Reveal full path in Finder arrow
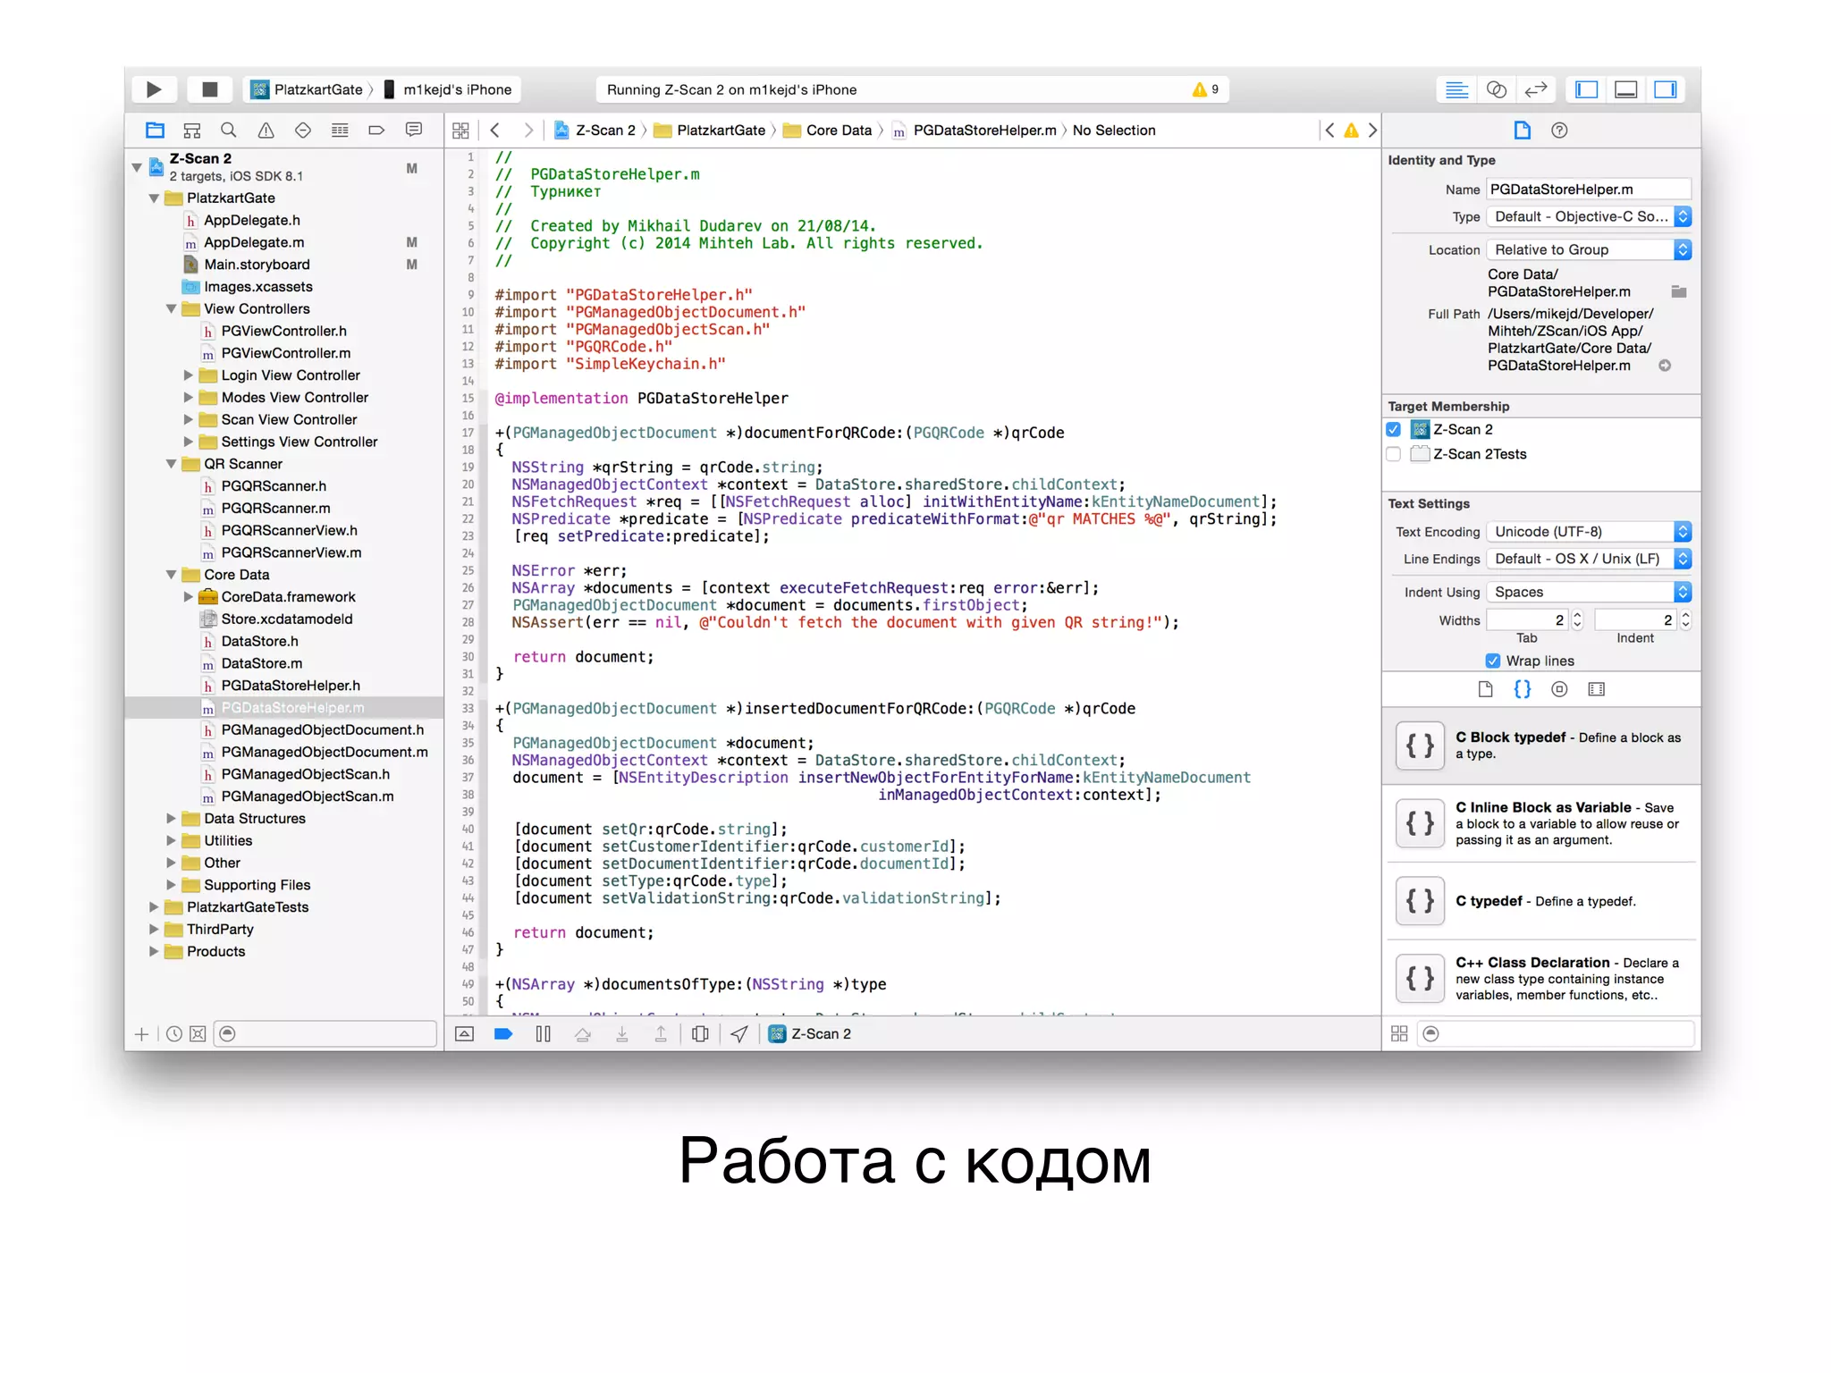This screenshot has height=1373, width=1831. (1665, 366)
